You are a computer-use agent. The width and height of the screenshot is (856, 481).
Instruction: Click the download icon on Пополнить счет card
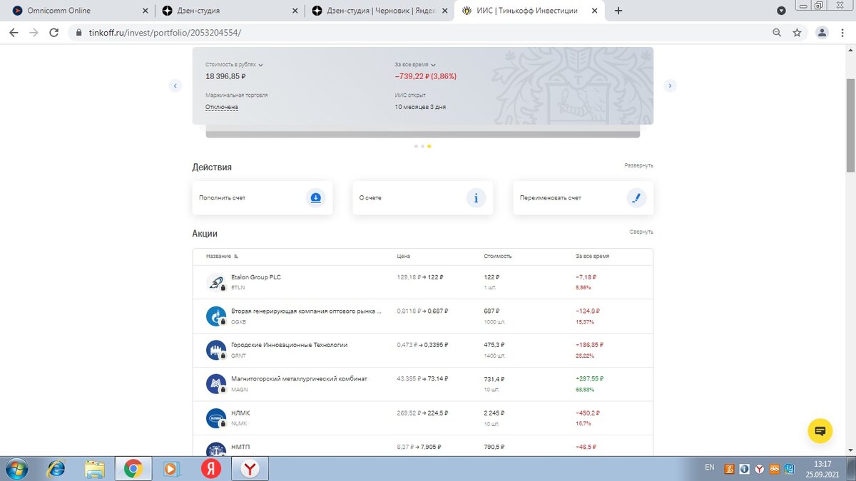tap(316, 197)
